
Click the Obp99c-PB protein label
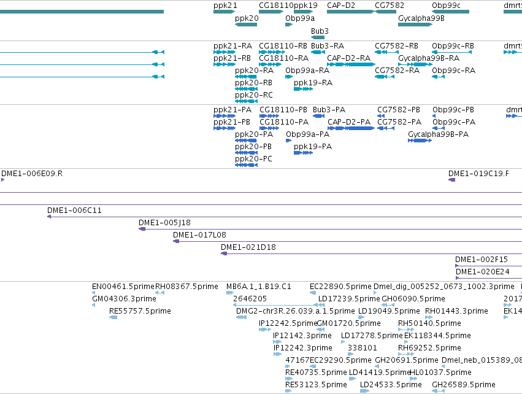pos(453,110)
